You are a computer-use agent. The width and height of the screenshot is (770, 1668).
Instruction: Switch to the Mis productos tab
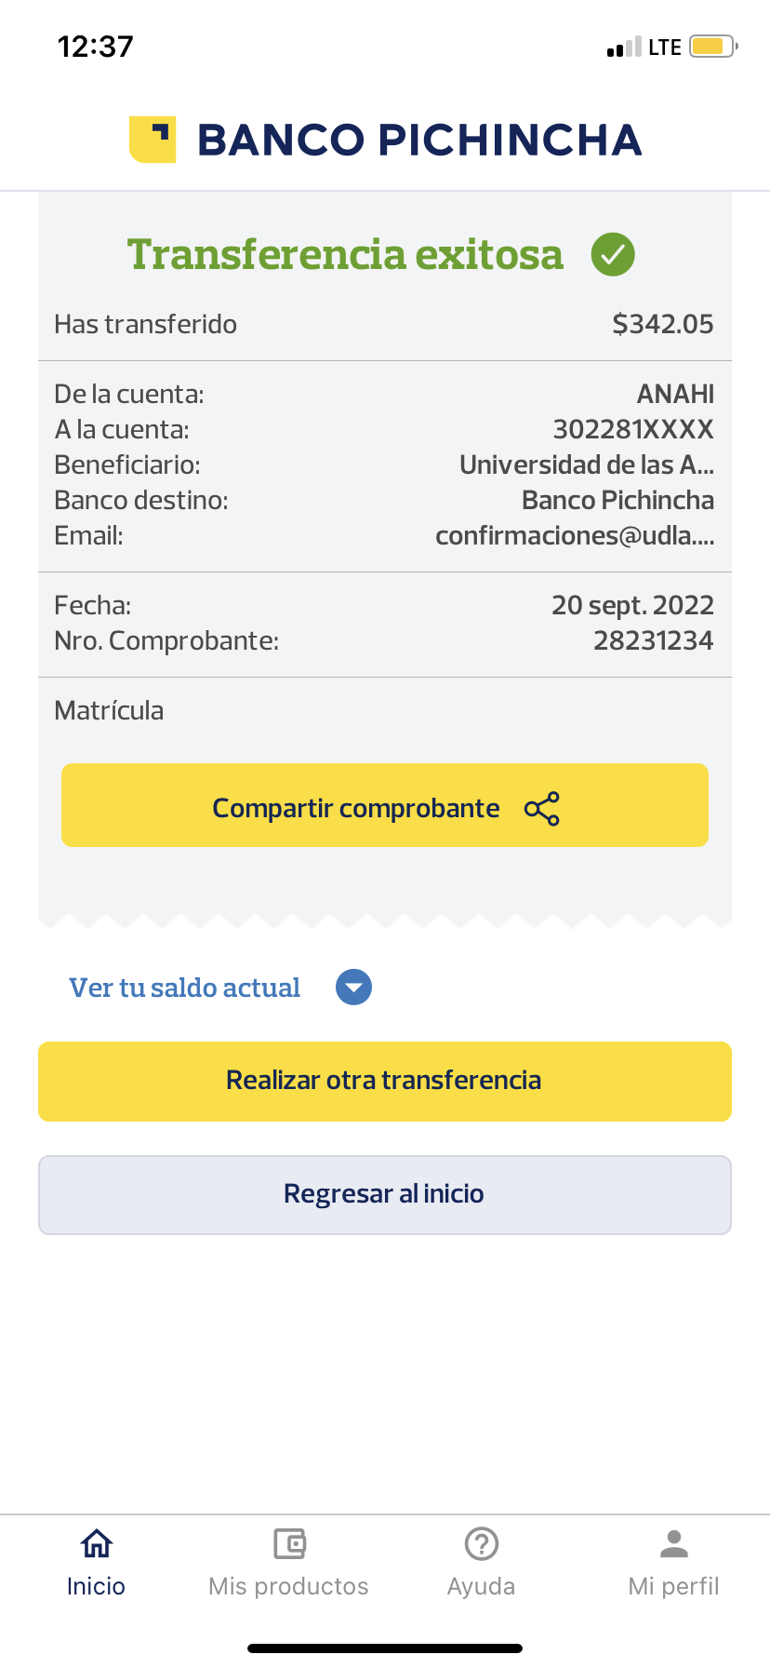(x=289, y=1585)
